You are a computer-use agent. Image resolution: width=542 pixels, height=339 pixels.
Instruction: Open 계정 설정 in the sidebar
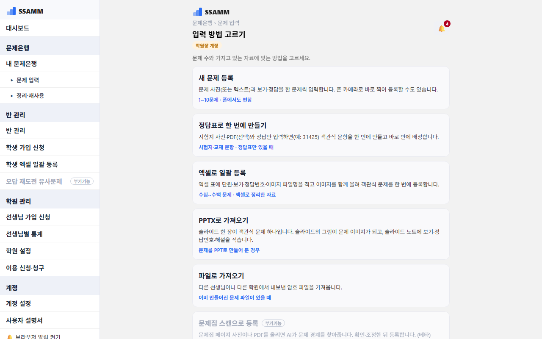click(x=50, y=303)
